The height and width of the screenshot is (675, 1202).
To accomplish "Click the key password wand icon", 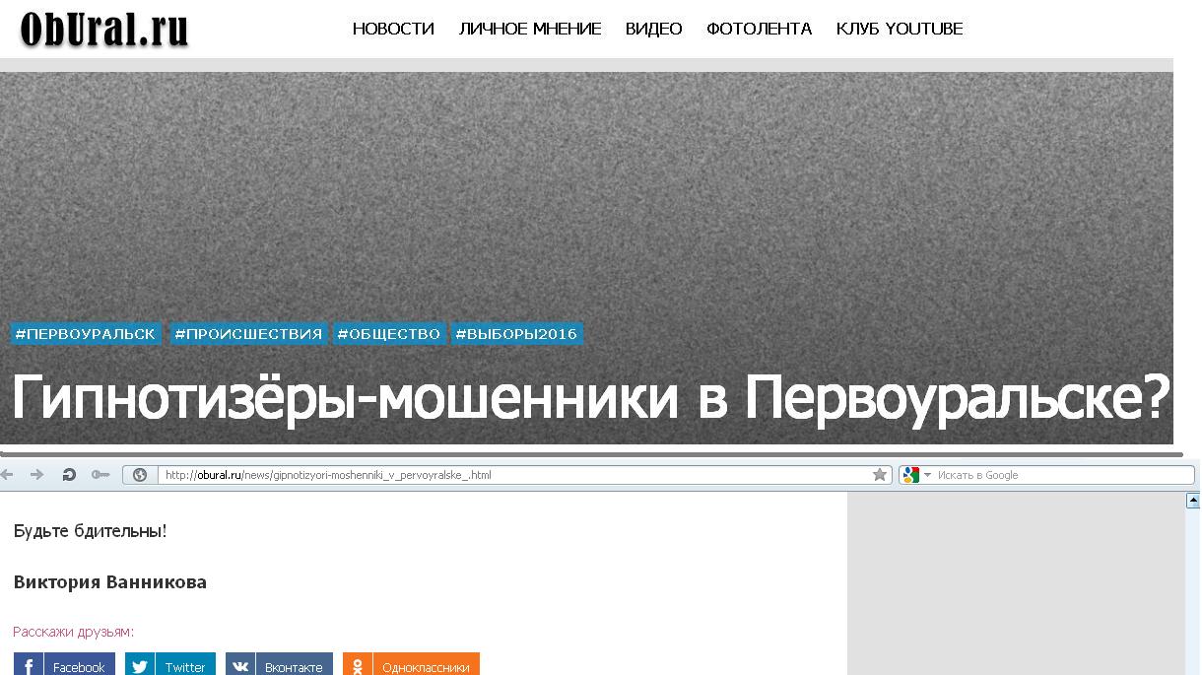I will click(100, 475).
